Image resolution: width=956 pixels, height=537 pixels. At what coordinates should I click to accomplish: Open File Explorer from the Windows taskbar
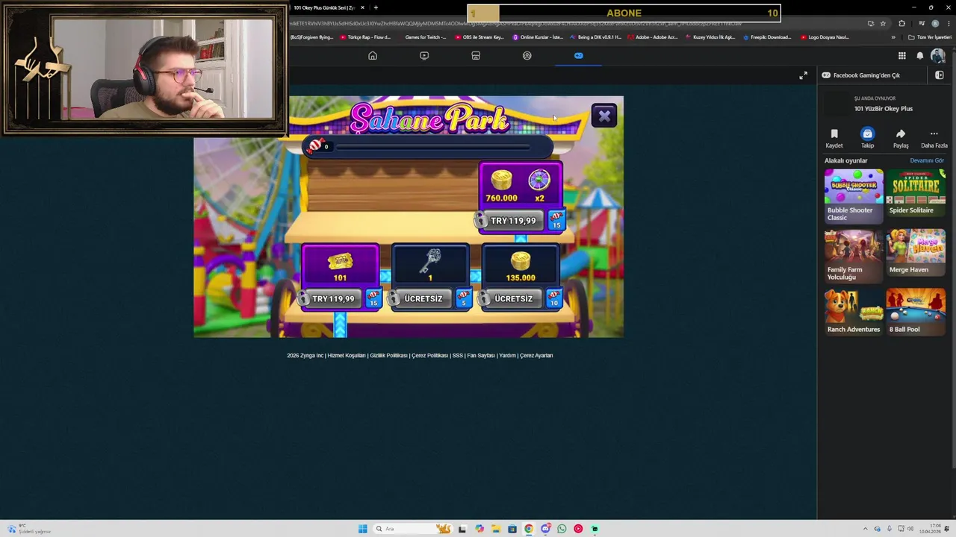pyautogui.click(x=495, y=529)
